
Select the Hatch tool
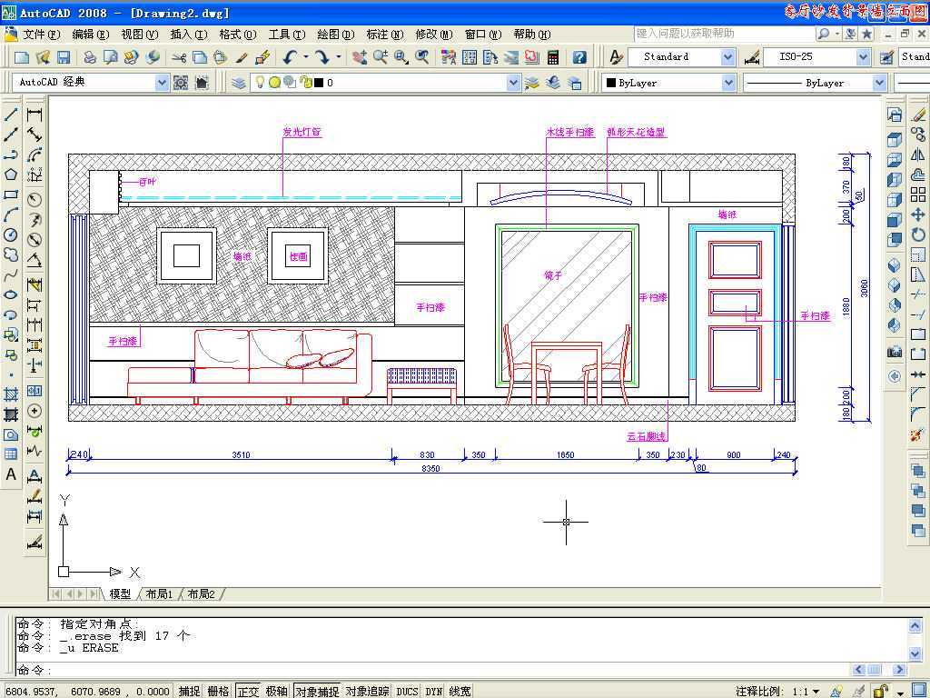coord(11,394)
